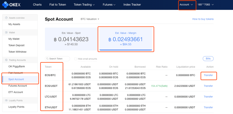Go to Fiat to Token
Viewport: 233px width, 114px height.
(58, 5)
